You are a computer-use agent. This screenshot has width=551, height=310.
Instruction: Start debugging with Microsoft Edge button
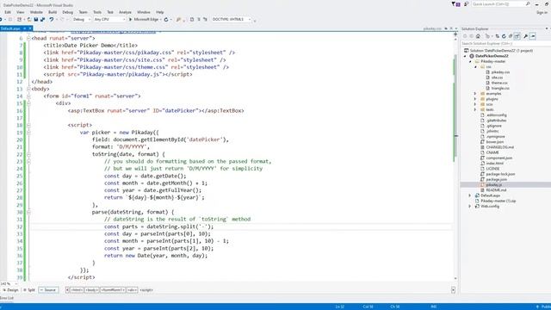[x=144, y=19]
